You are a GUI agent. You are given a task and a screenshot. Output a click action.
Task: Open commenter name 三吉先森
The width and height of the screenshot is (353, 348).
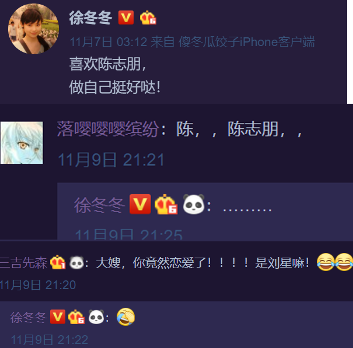pyautogui.click(x=23, y=262)
